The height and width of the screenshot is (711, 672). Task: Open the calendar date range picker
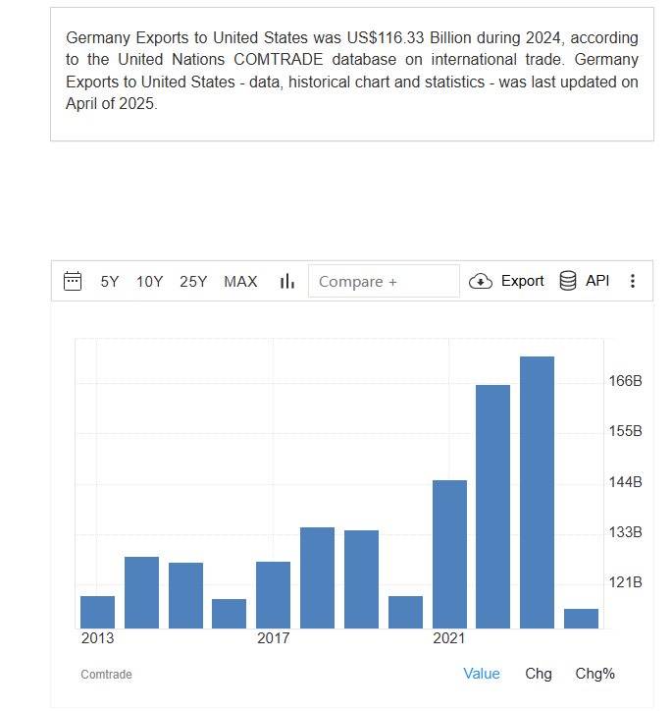[x=73, y=281]
